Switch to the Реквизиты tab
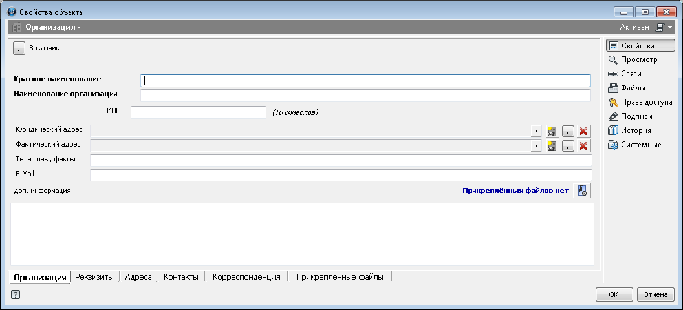683x310 pixels. tap(94, 276)
